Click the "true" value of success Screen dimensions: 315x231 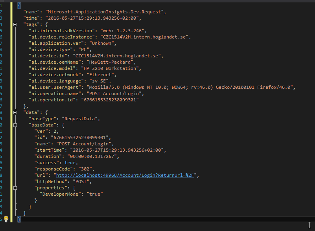coord(70,163)
